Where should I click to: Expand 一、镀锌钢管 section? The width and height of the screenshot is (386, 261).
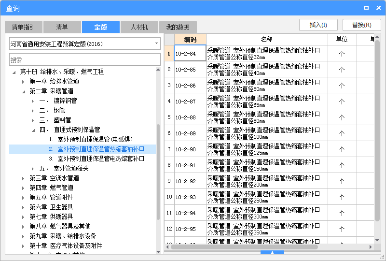(33, 101)
